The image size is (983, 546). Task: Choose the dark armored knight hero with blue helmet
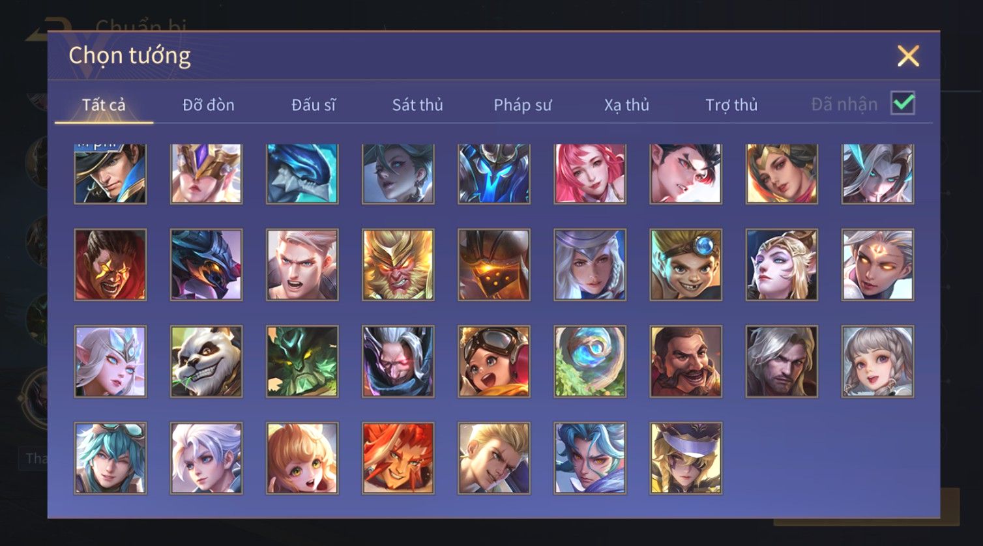point(494,174)
